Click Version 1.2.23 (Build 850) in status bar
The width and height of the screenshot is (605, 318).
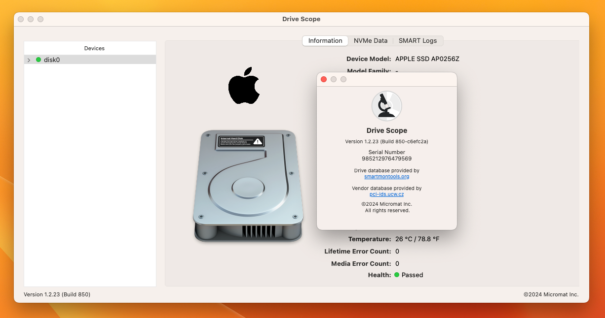coord(57,294)
